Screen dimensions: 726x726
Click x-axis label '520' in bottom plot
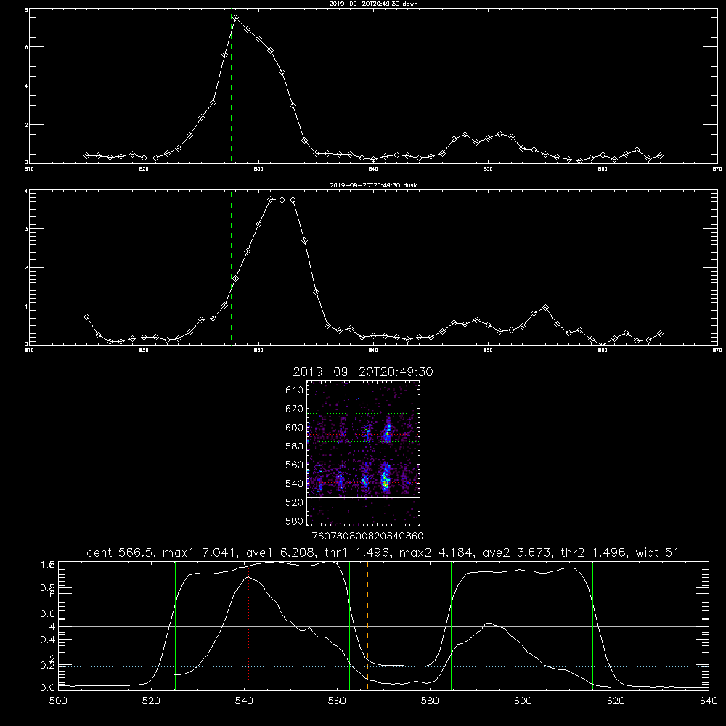151,701
